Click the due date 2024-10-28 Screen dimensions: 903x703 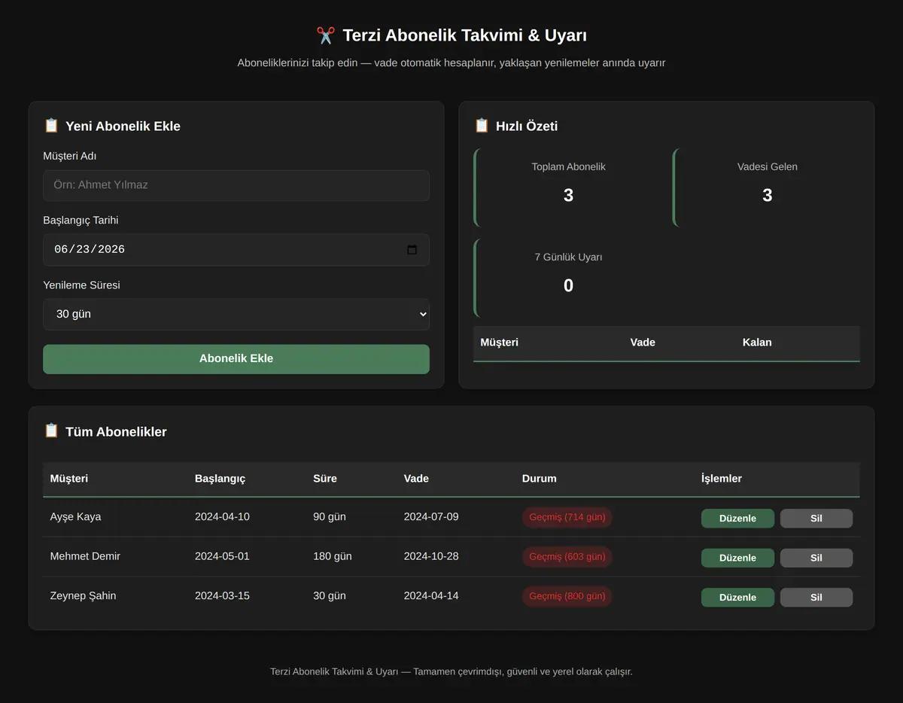point(431,556)
